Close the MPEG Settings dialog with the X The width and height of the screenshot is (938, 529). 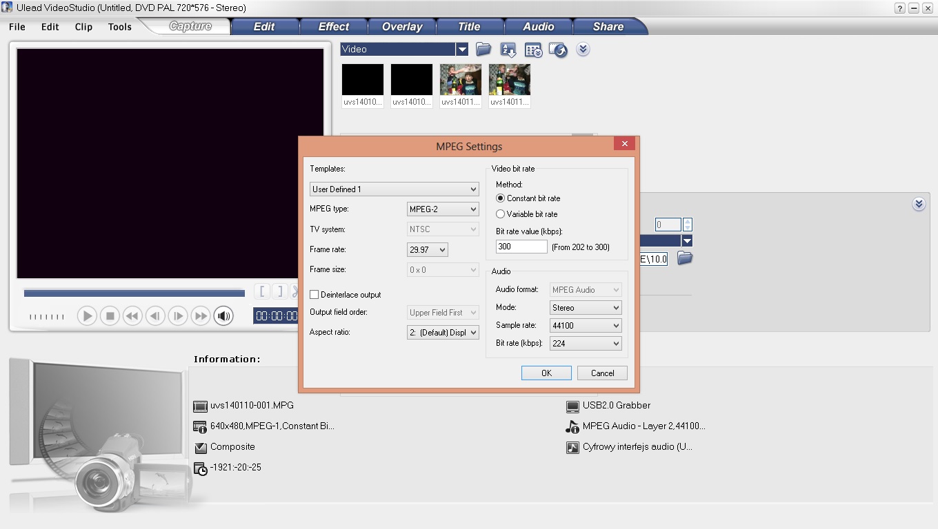click(624, 144)
